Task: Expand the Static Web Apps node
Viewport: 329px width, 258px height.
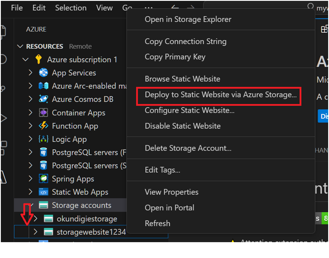Action: (30, 192)
